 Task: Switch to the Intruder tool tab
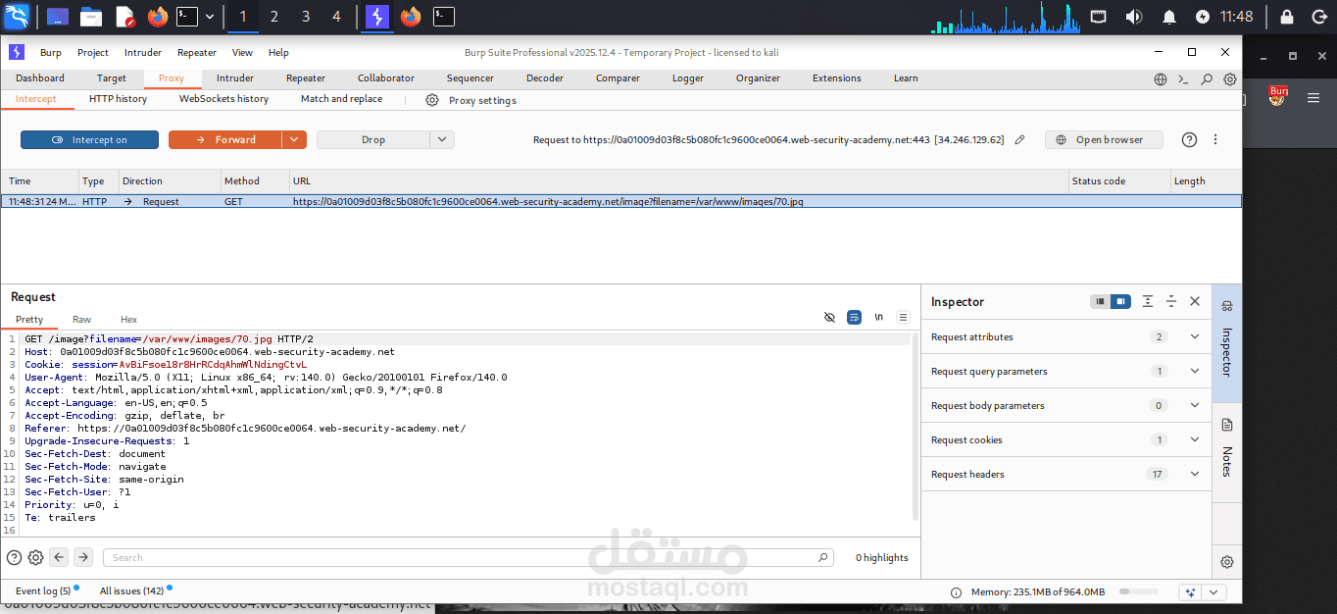tap(235, 78)
